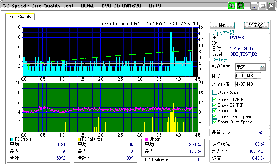The width and height of the screenshot is (277, 167).
Task: Click the copy-to-clipboard icon in title bar
Action: (231, 6)
